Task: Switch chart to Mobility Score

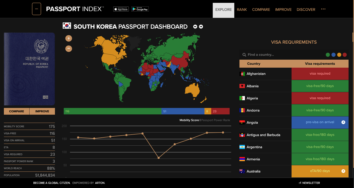Action: coord(189,120)
